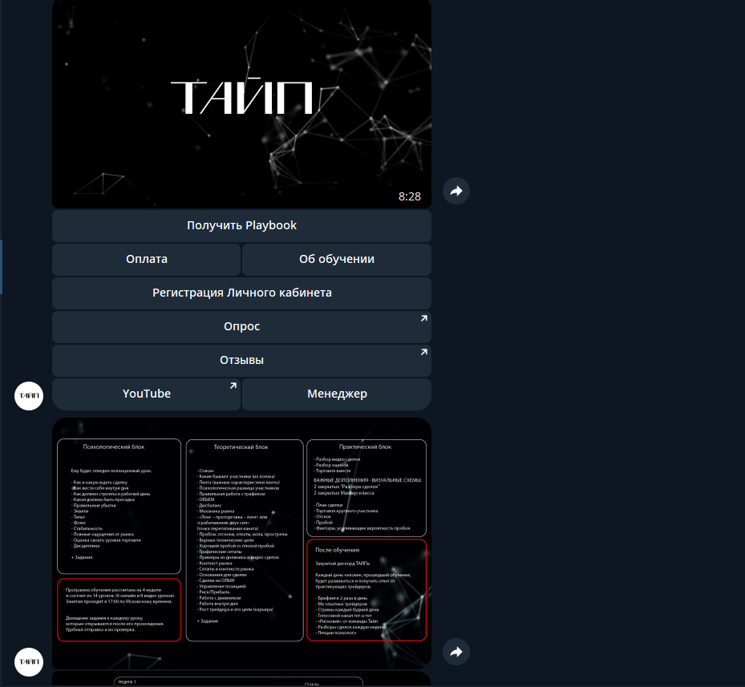The width and height of the screenshot is (745, 687).
Task: Open the Опрос link button
Action: tap(241, 327)
